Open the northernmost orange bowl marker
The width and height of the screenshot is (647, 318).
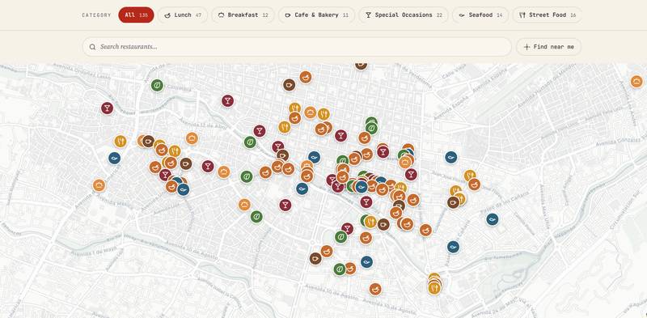306,77
